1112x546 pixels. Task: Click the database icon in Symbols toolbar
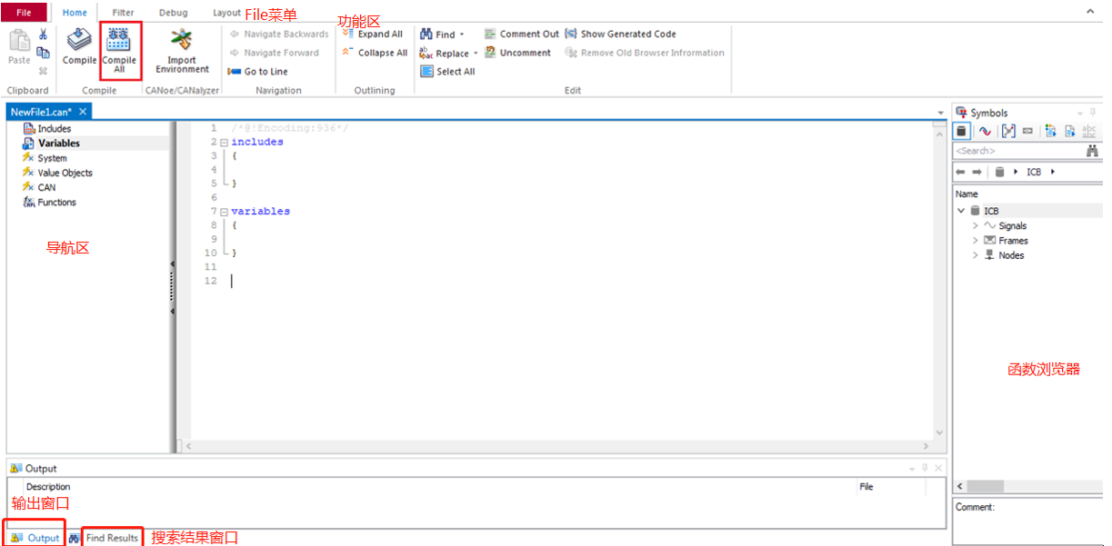click(x=962, y=132)
